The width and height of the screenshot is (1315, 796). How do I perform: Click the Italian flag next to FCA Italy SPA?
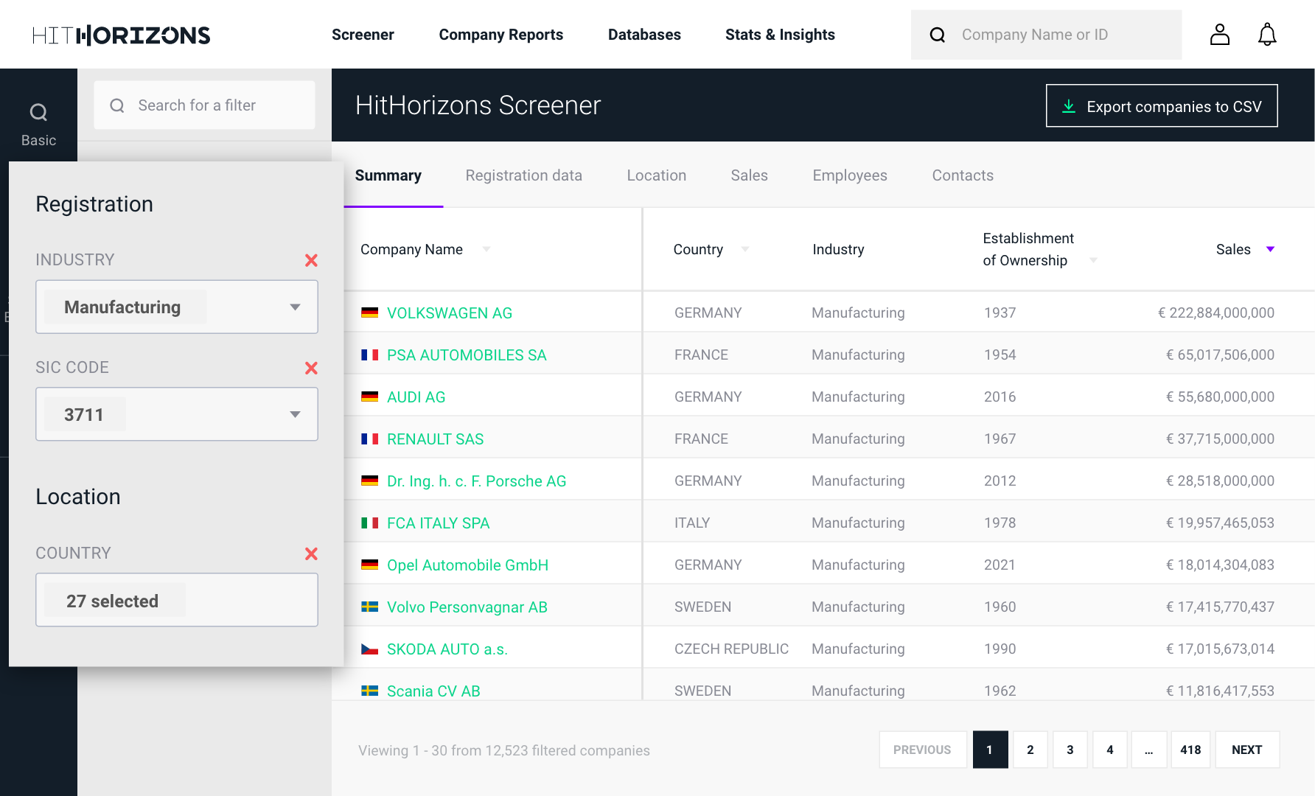(x=369, y=523)
